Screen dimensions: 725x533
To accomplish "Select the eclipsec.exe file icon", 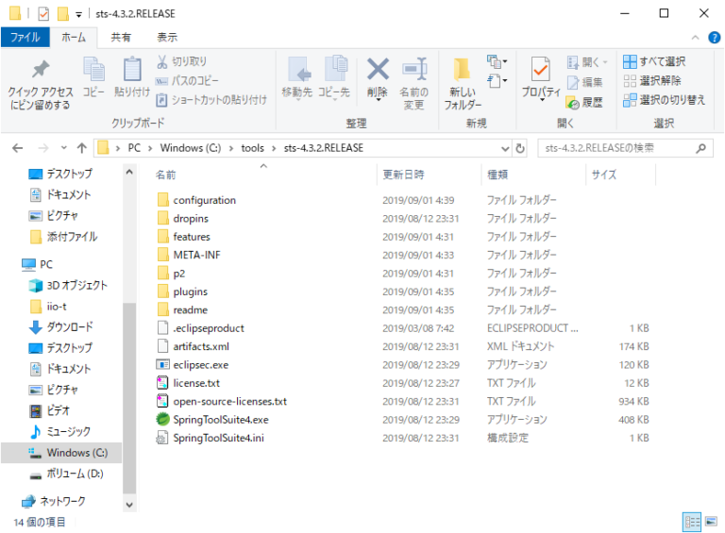I will tap(162, 365).
